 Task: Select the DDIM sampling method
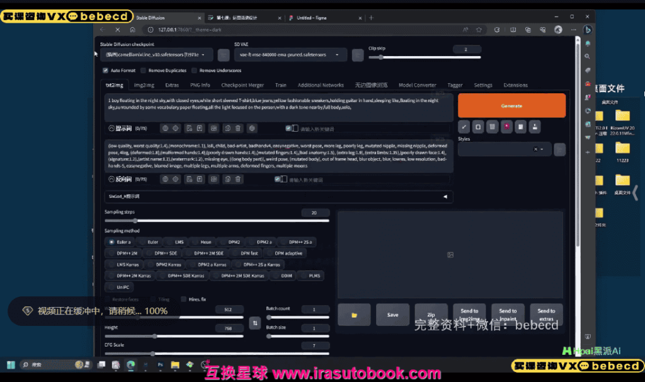283,276
